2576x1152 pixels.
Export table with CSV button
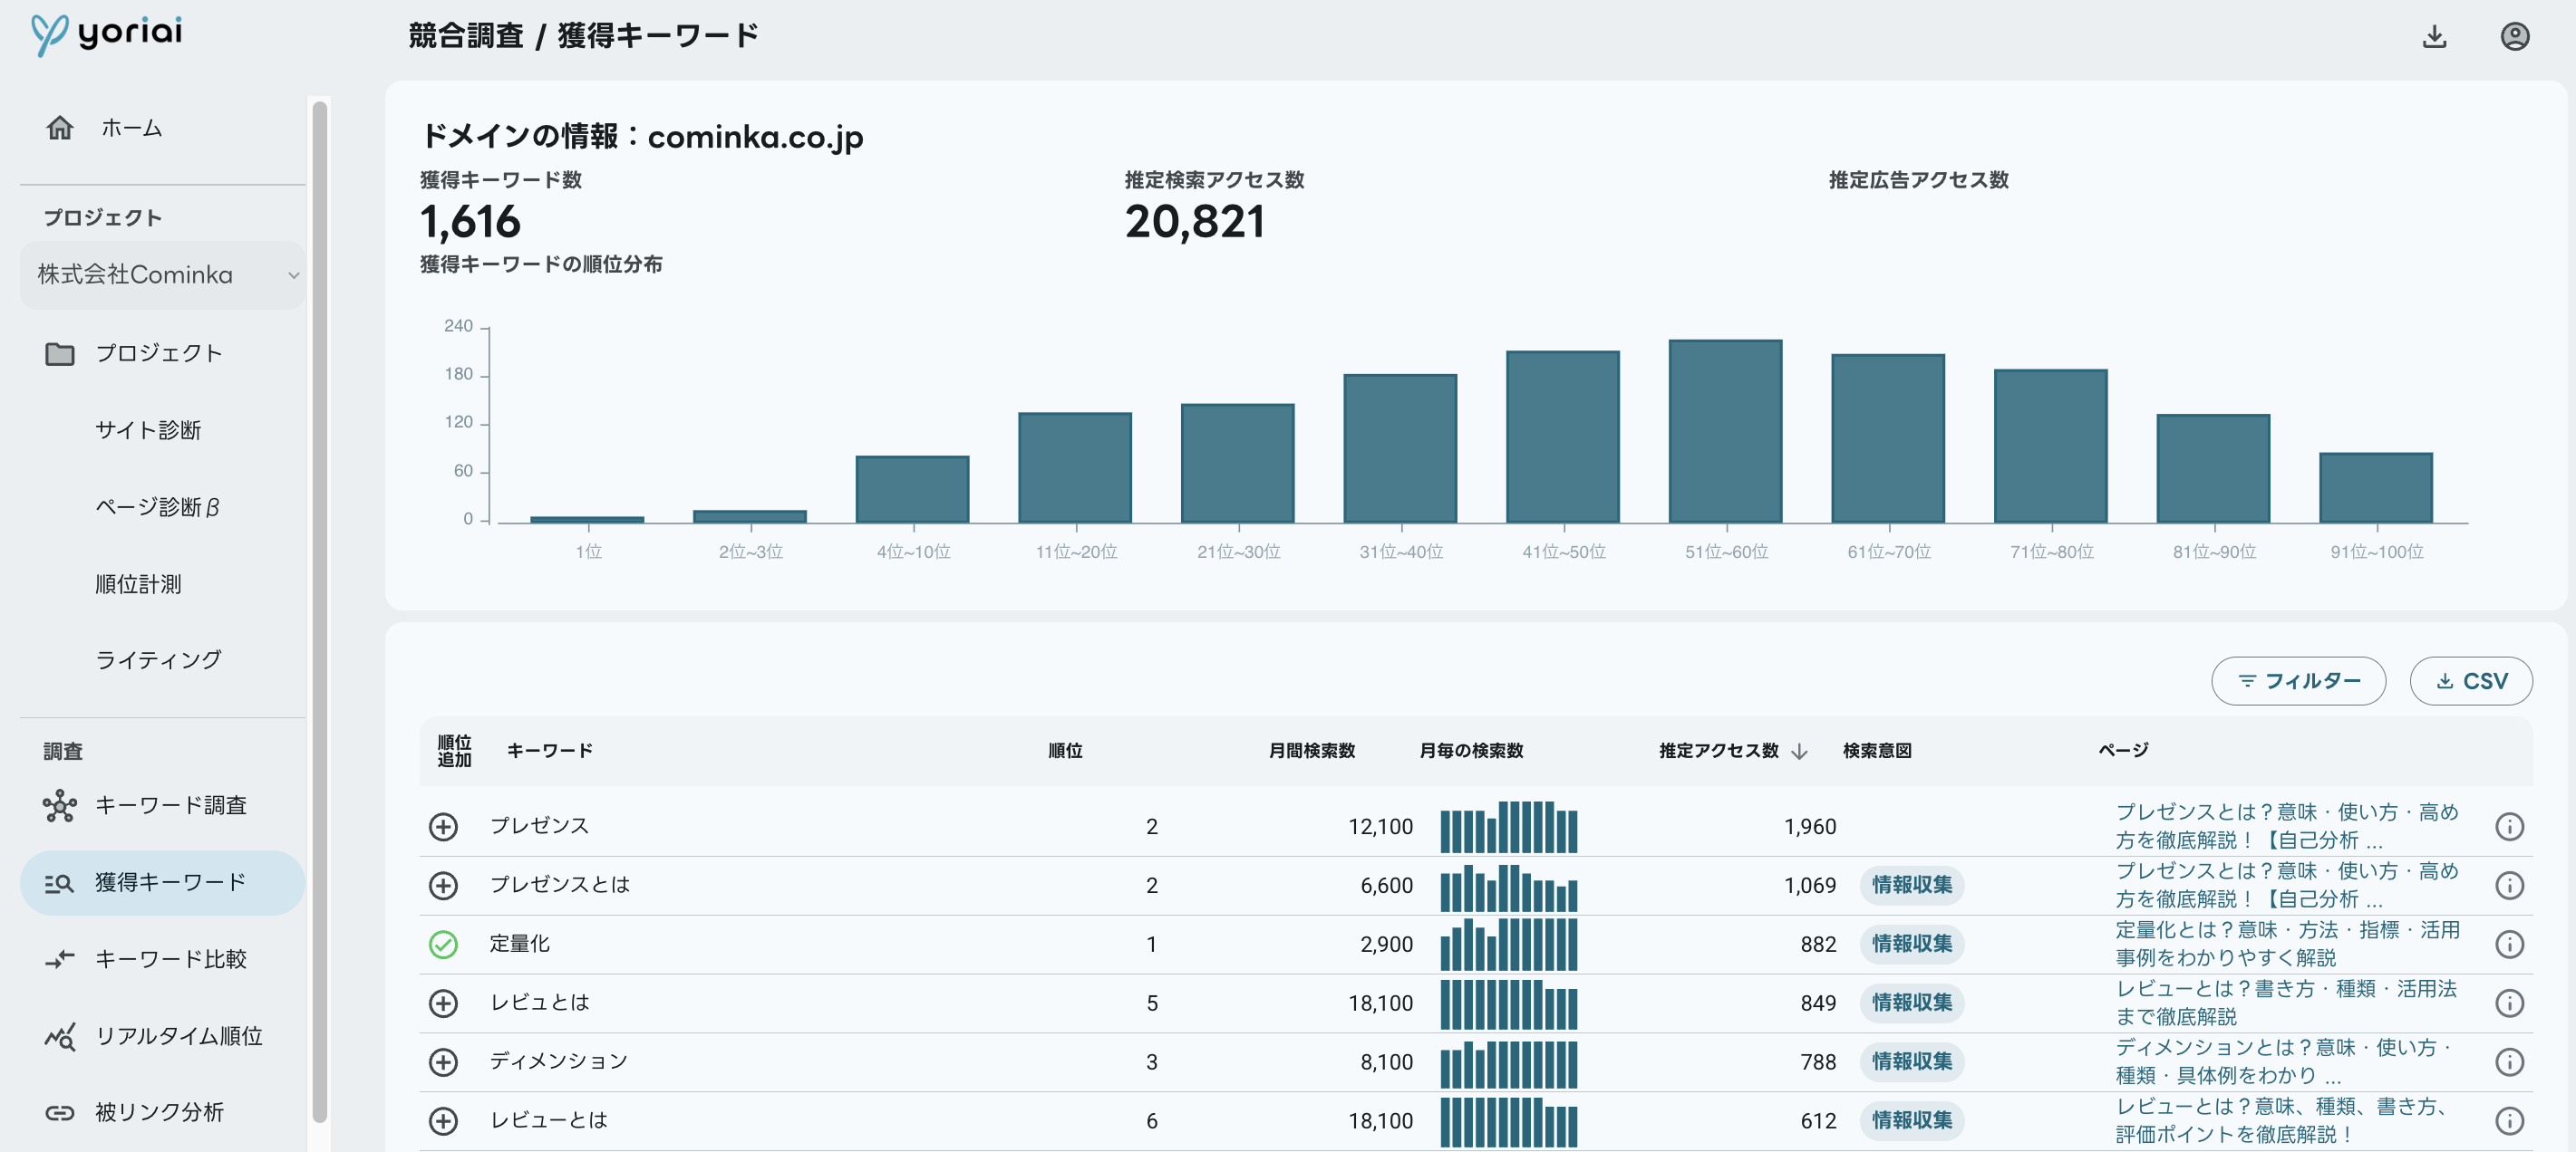coord(2471,681)
